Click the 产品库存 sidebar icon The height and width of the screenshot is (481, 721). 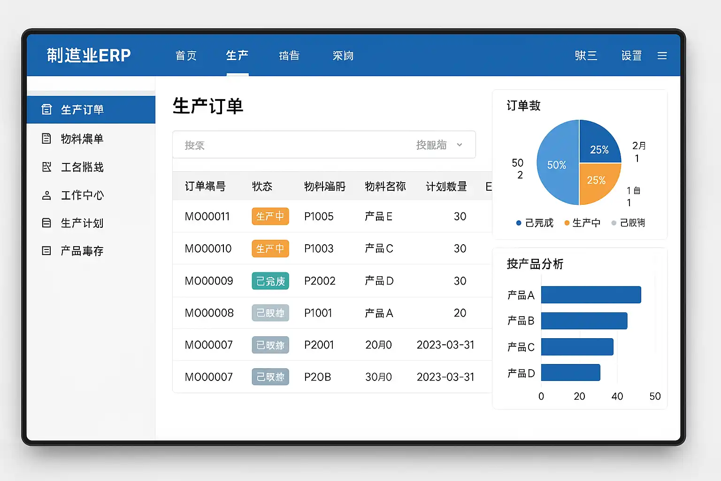click(x=46, y=251)
